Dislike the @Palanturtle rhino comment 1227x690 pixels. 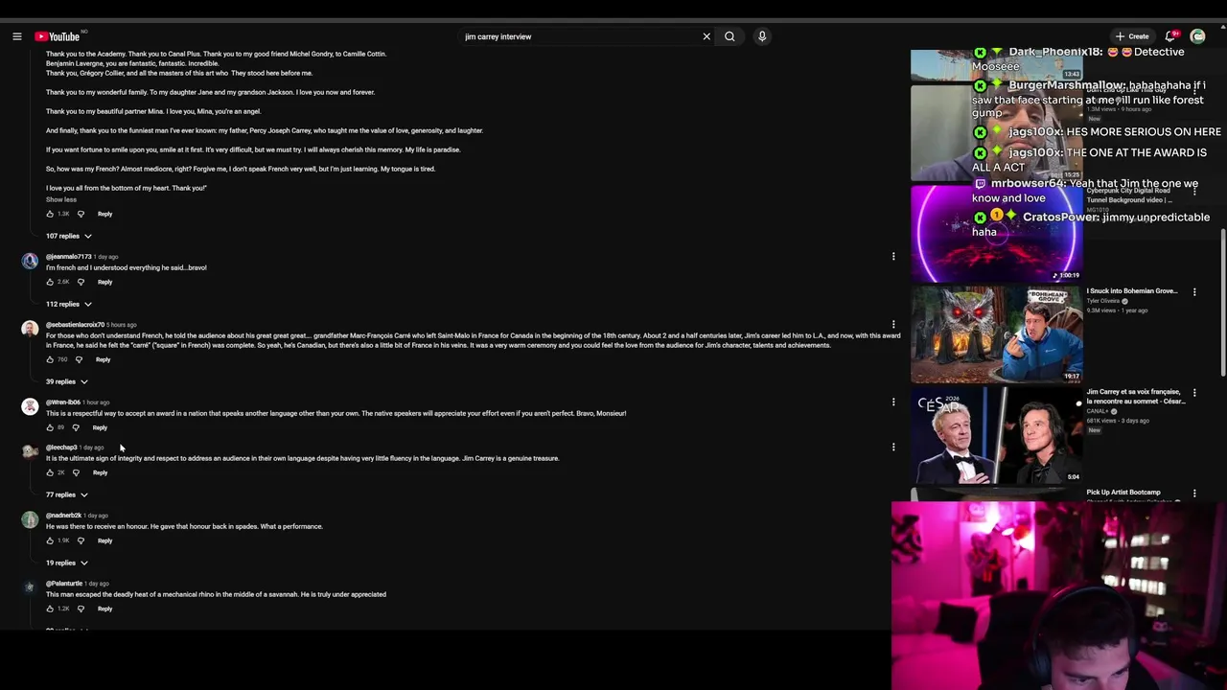tap(81, 609)
